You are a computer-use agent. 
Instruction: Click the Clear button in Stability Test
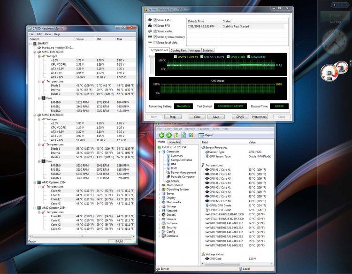tap(197, 117)
